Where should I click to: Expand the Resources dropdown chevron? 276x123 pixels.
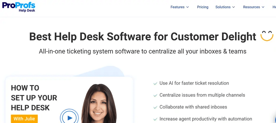click(263, 7)
